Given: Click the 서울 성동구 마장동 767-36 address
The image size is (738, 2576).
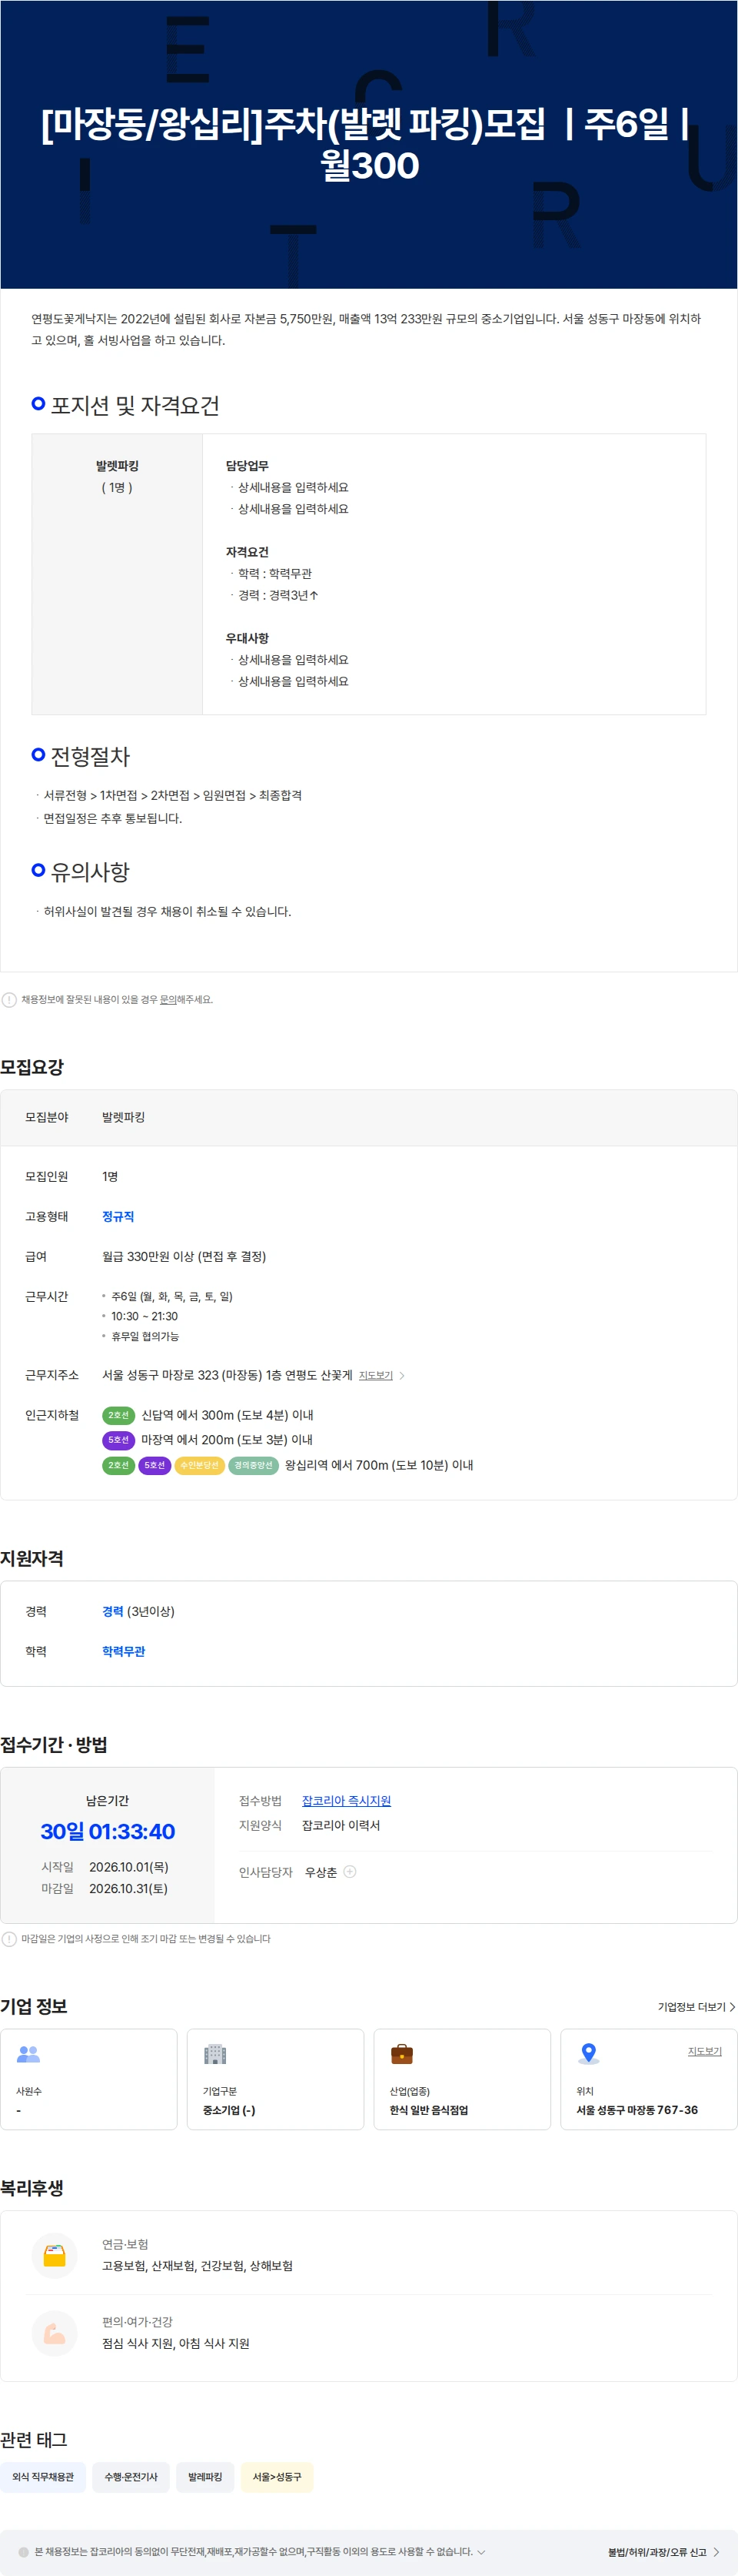Looking at the screenshot, I should (637, 2110).
